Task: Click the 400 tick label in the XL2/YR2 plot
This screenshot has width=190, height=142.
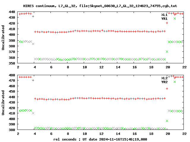Action: tap(12, 119)
